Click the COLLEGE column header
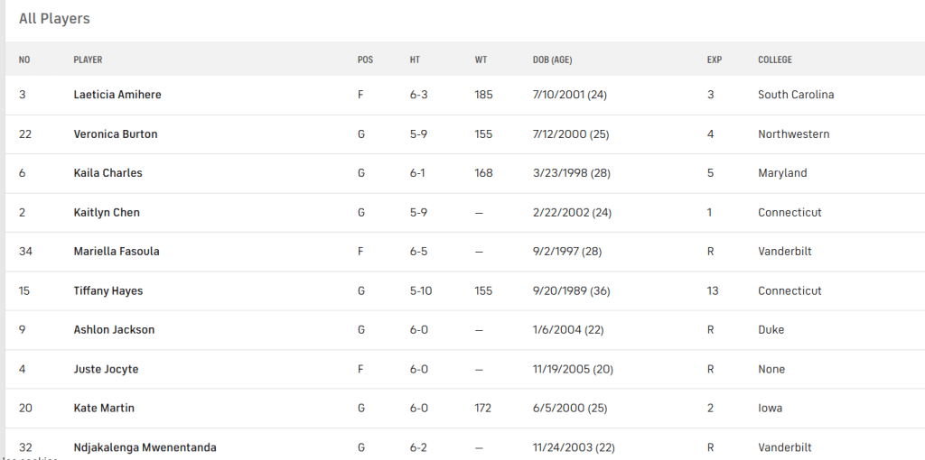The image size is (925, 460). [x=774, y=60]
